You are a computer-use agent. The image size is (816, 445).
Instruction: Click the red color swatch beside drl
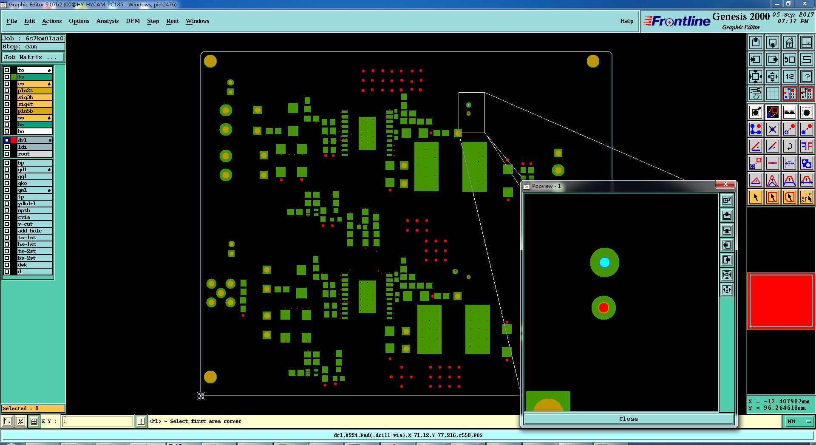point(14,140)
